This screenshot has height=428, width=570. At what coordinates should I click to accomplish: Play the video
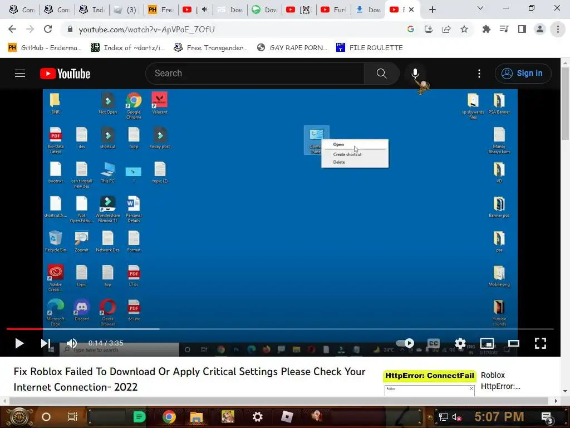coord(19,343)
